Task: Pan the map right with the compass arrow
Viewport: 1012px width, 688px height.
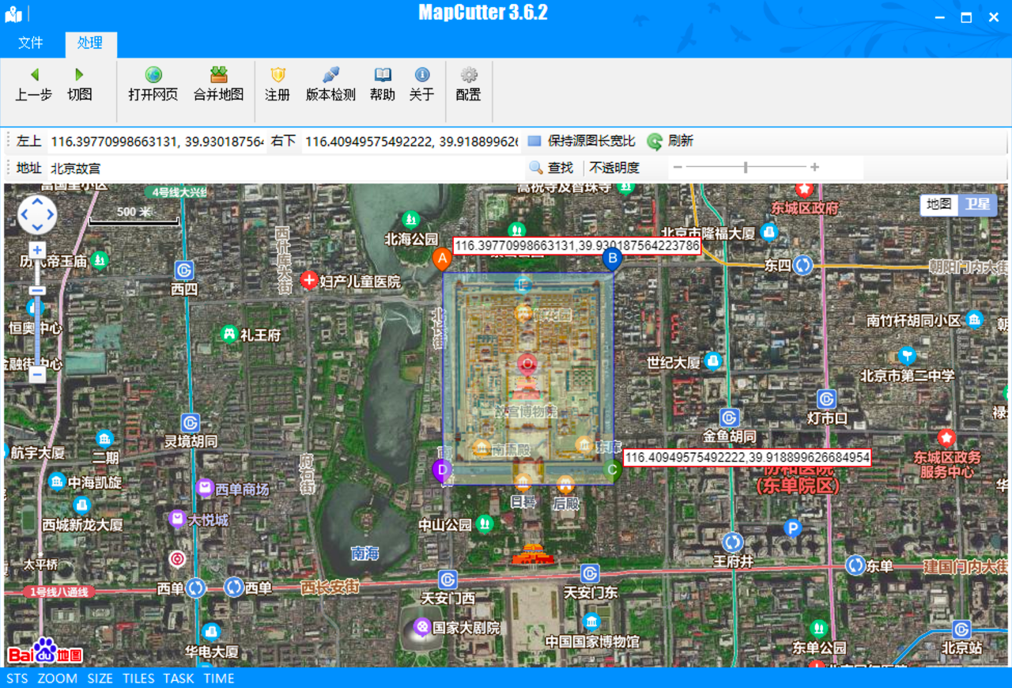Action: [x=51, y=215]
